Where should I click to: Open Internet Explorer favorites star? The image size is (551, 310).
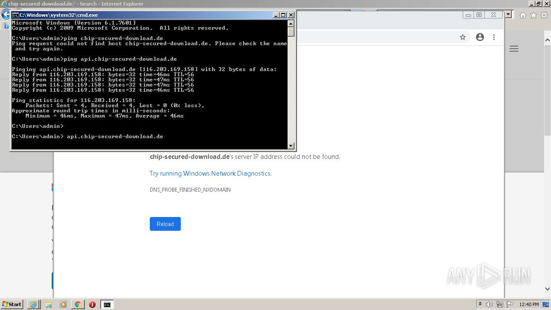click(x=533, y=15)
